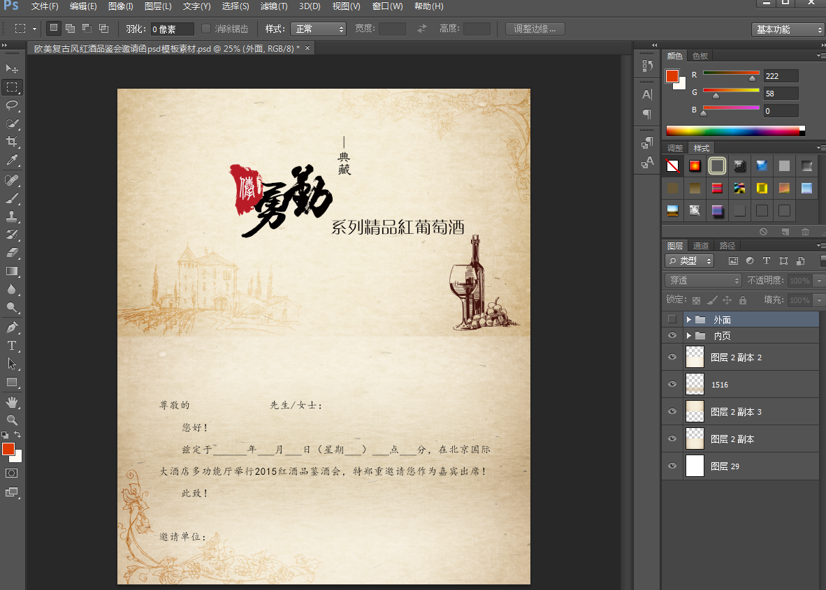Swap foreground and background colors
The height and width of the screenshot is (590, 826).
17,435
